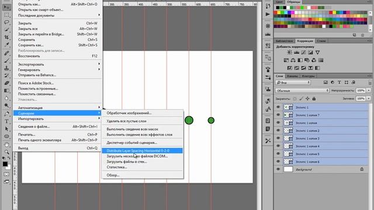Switch to the Стили tab
Viewport: 374px width, 210px height.
point(321,41)
